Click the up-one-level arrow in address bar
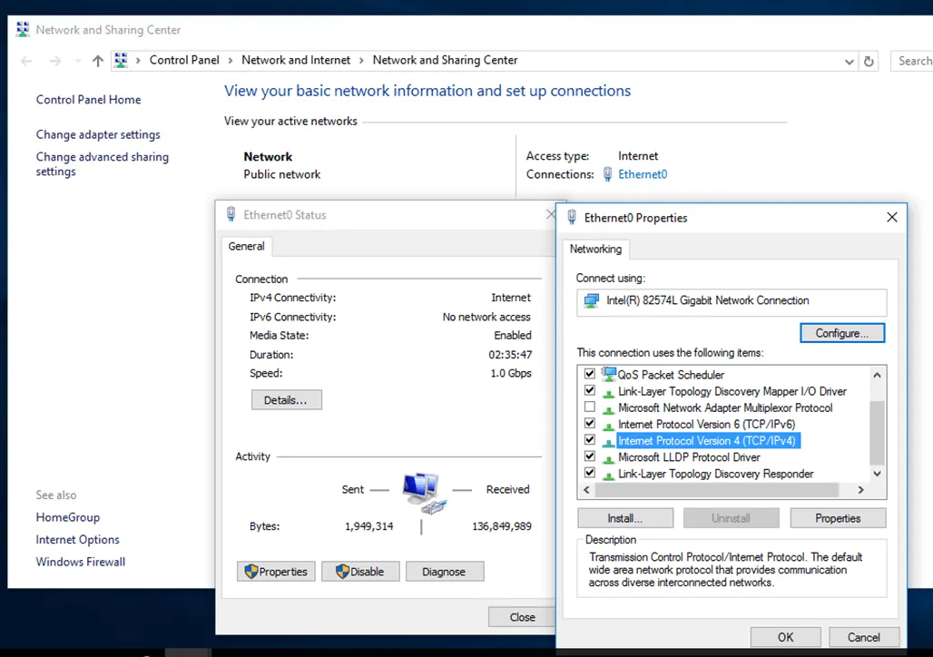 pyautogui.click(x=97, y=61)
